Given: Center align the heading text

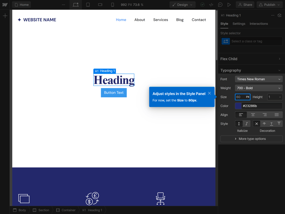Looking at the screenshot, I should click(x=253, y=115).
